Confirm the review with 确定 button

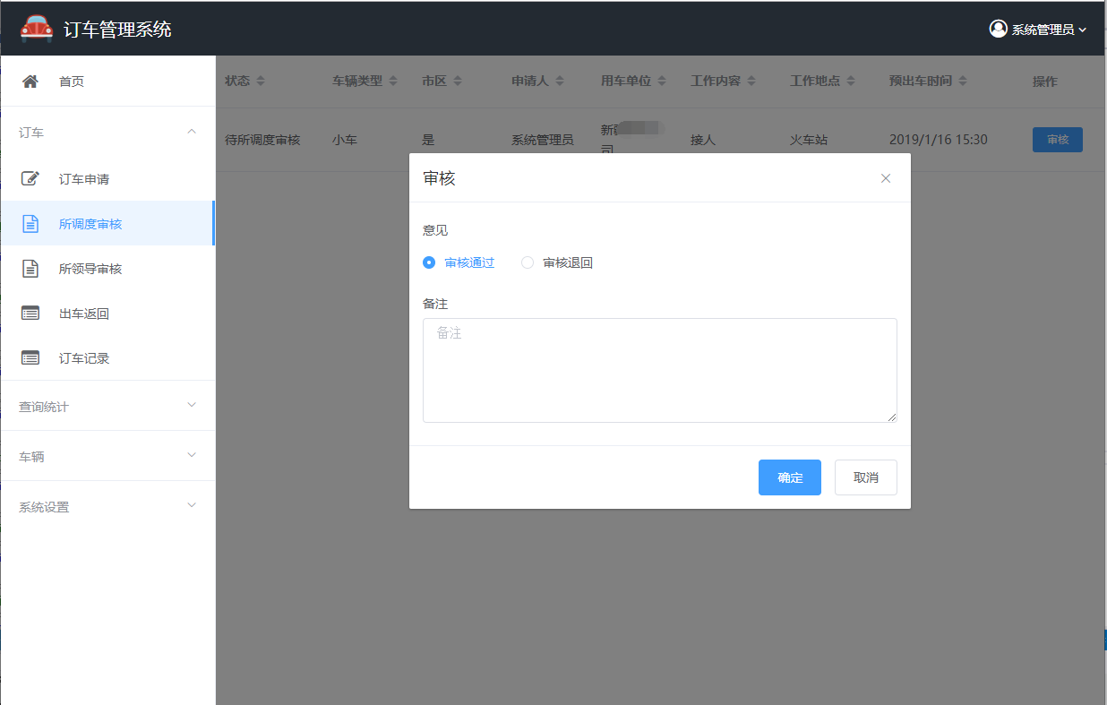click(789, 477)
